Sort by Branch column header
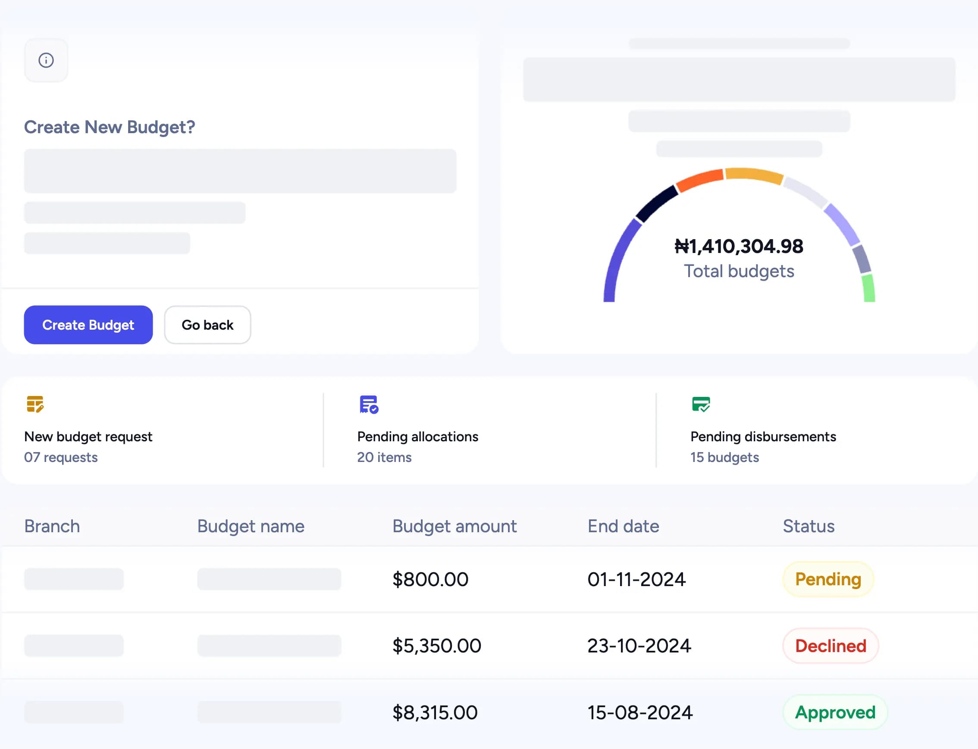Image resolution: width=978 pixels, height=749 pixels. coord(52,527)
